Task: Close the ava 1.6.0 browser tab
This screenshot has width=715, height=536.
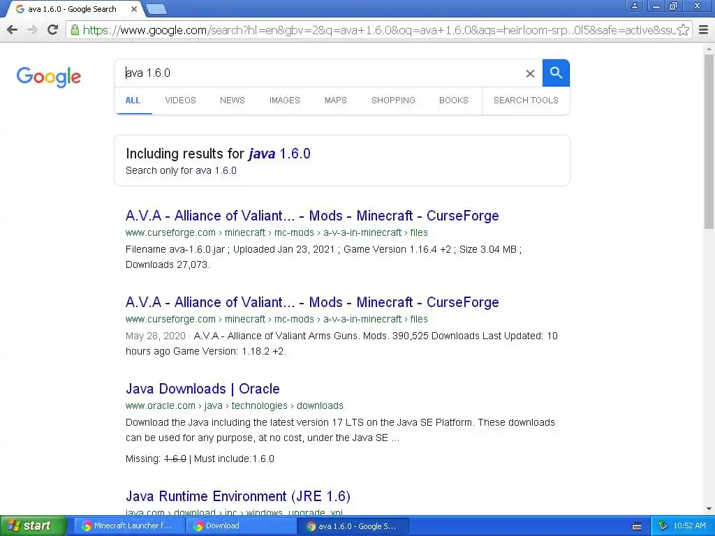Action: click(133, 9)
